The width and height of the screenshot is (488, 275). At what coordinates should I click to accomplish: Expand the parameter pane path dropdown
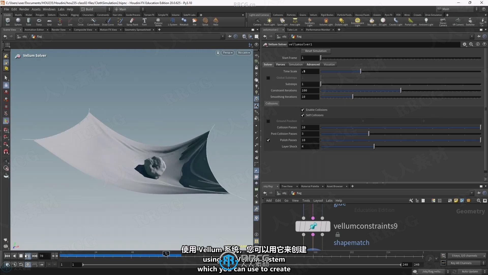tap(472, 36)
